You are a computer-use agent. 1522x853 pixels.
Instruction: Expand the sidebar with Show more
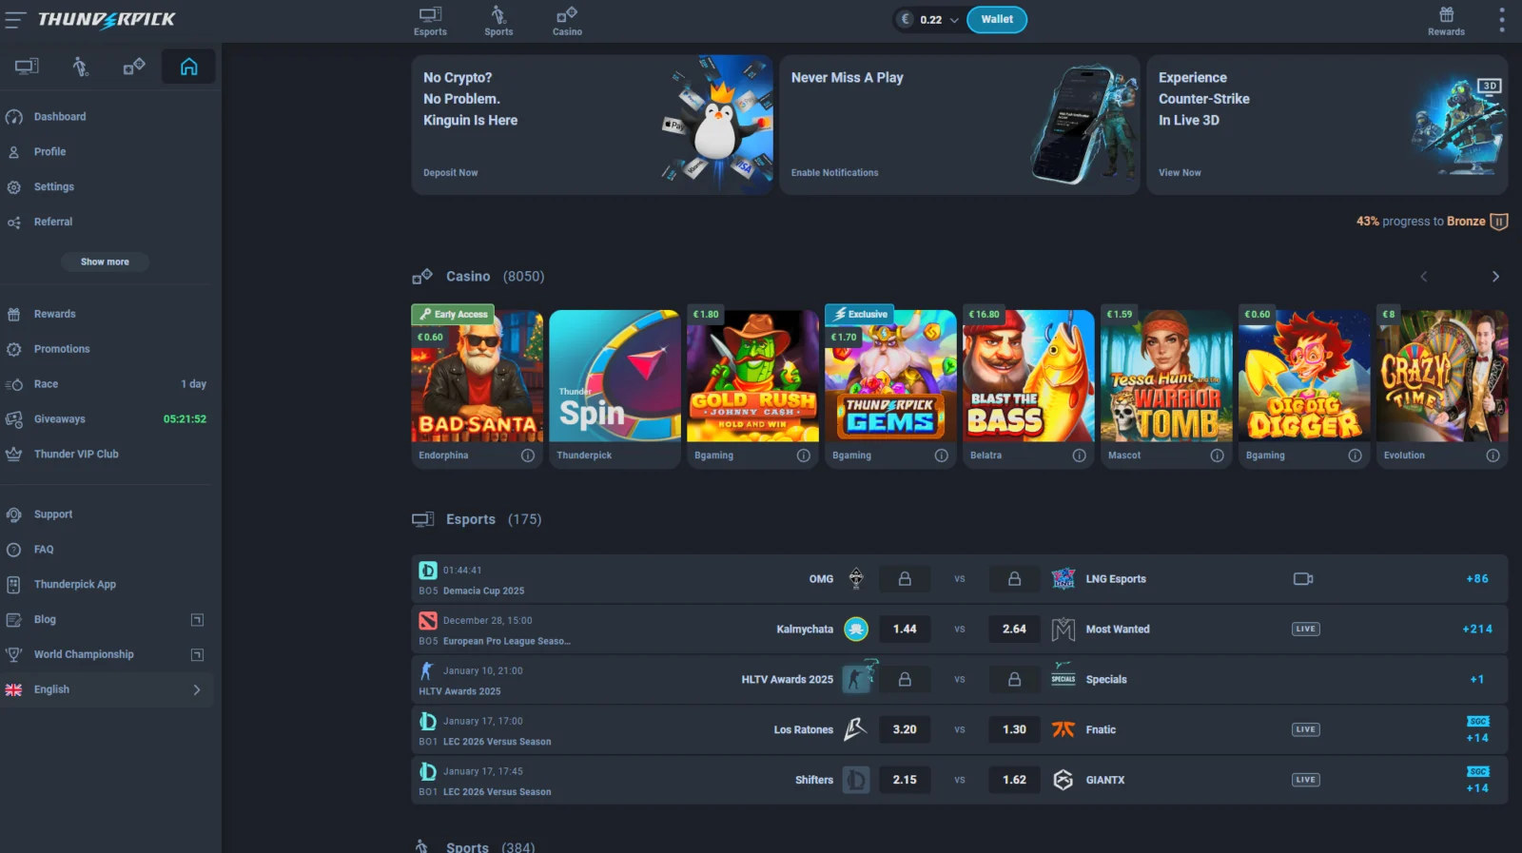[105, 262]
